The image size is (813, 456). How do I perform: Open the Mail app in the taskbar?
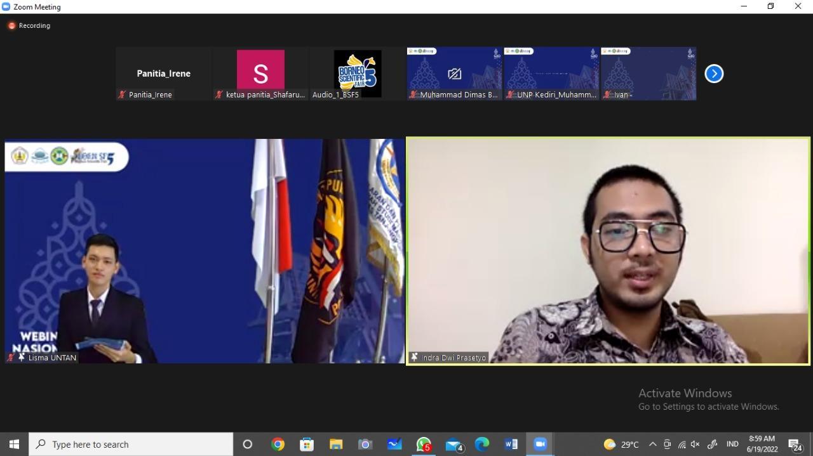coord(453,444)
